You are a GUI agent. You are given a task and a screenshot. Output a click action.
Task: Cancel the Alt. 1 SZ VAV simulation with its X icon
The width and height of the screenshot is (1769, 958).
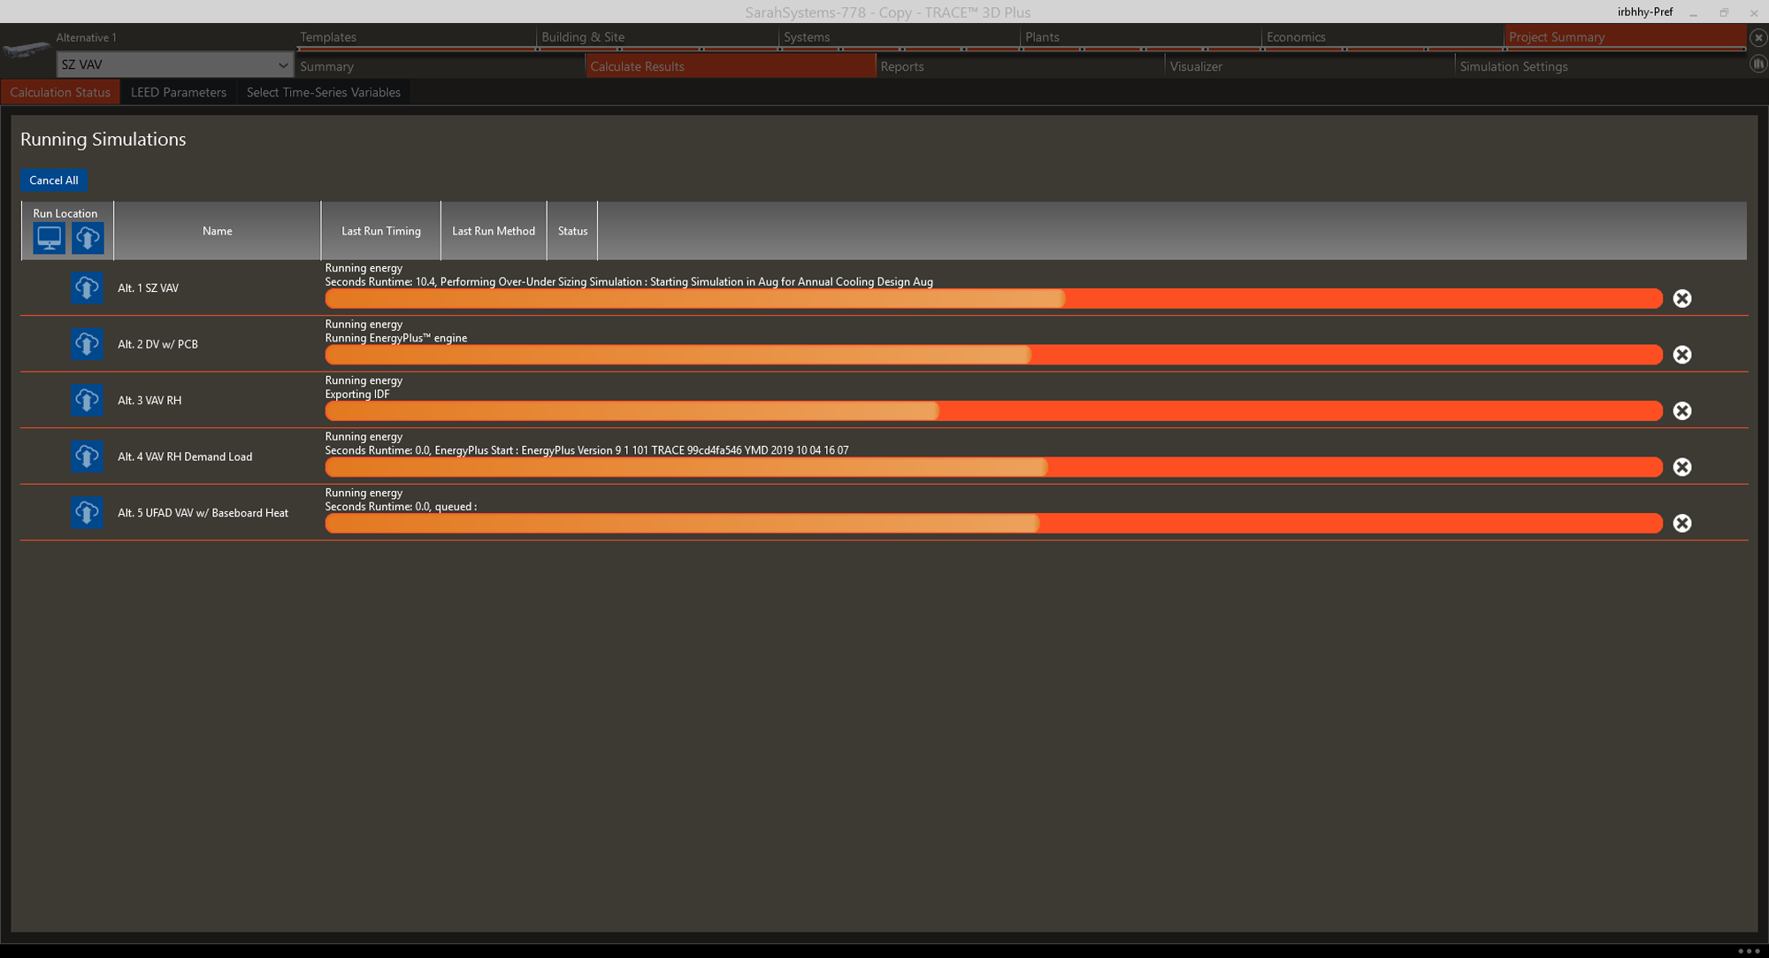coord(1681,298)
